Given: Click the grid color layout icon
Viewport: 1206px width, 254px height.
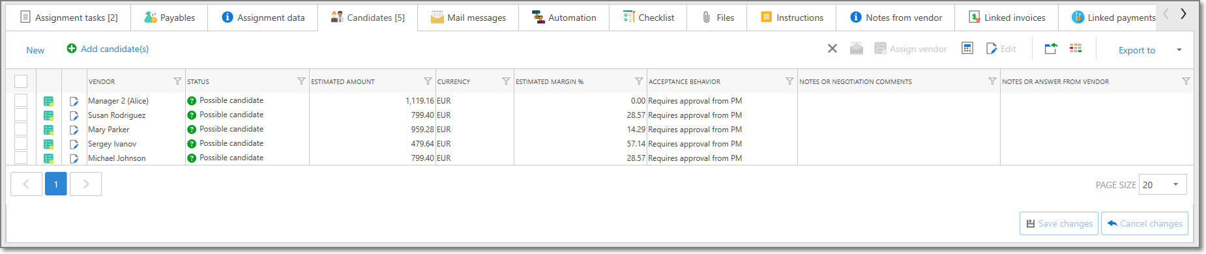Looking at the screenshot, I should coord(1076,48).
